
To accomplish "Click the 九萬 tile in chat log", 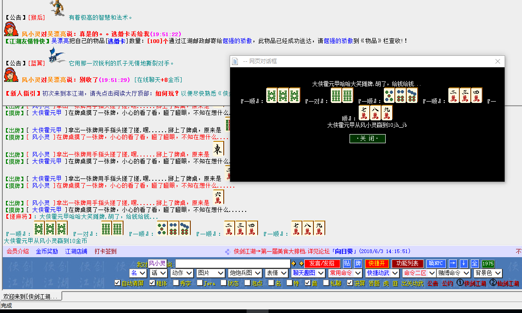I will (319, 228).
